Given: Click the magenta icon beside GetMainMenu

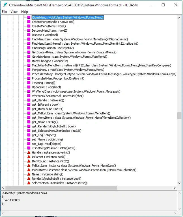Looking at the screenshot, I should (x=29, y=57).
